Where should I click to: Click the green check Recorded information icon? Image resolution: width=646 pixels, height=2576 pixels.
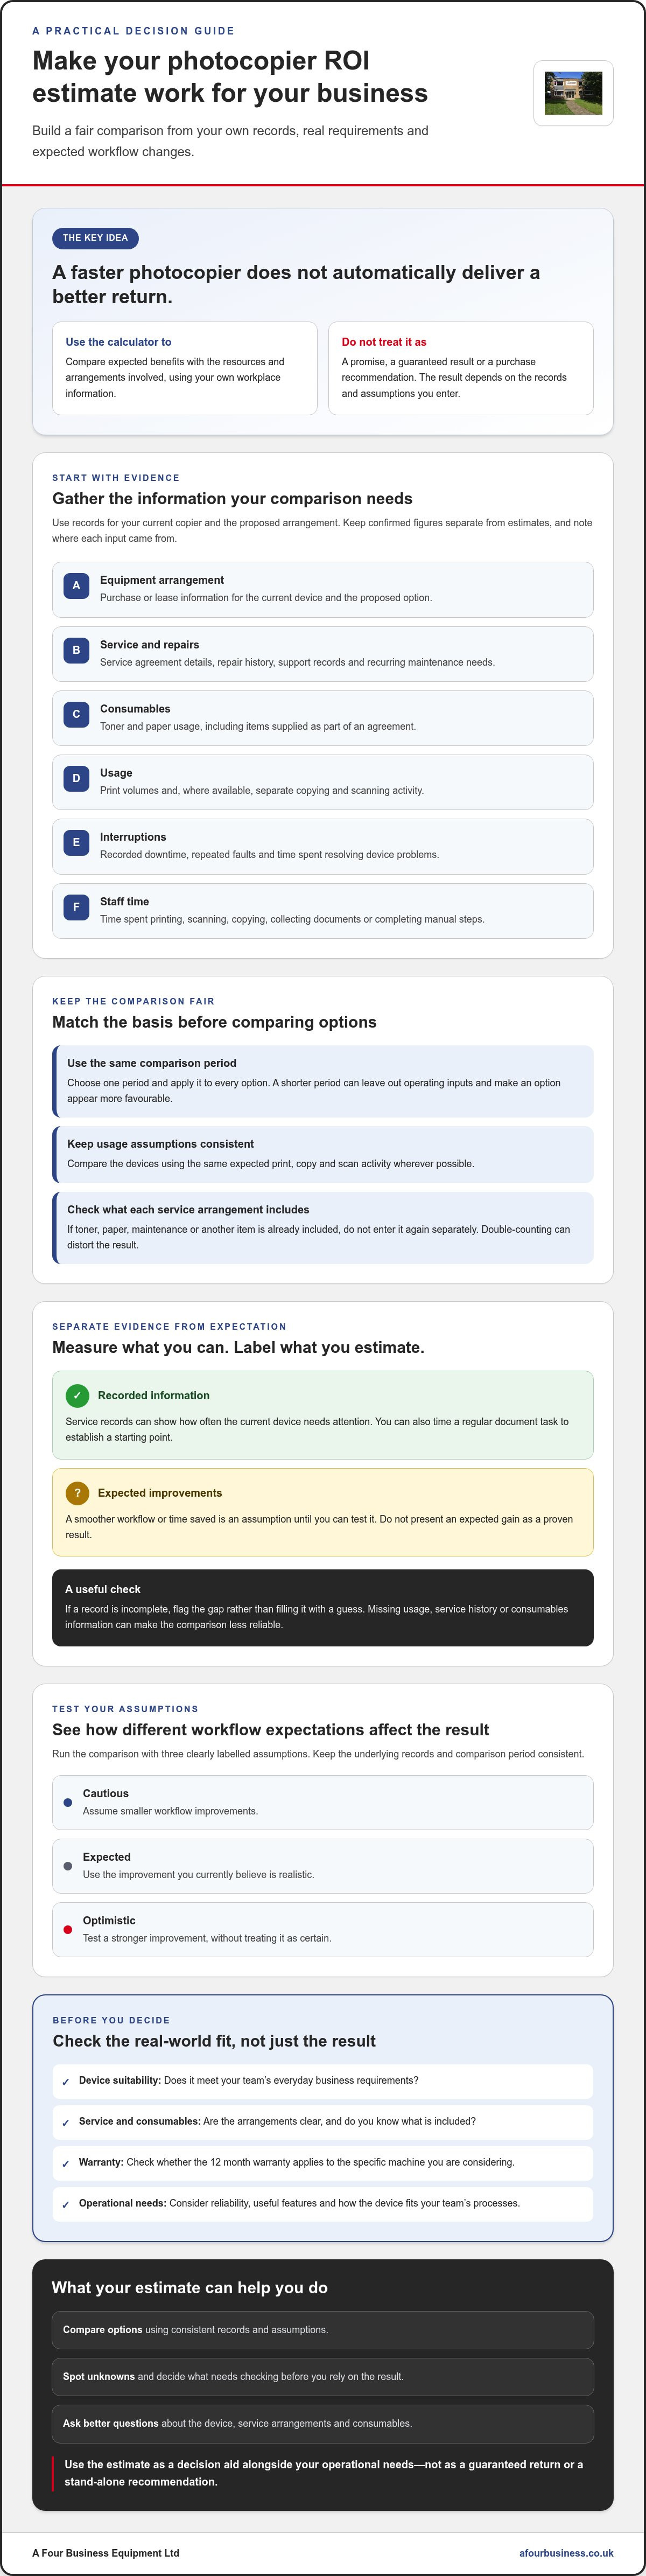tap(77, 1395)
